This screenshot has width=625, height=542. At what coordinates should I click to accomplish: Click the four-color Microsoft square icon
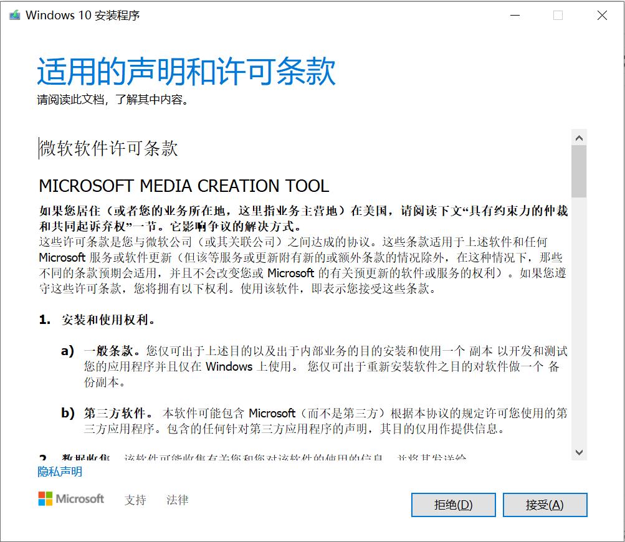click(44, 498)
